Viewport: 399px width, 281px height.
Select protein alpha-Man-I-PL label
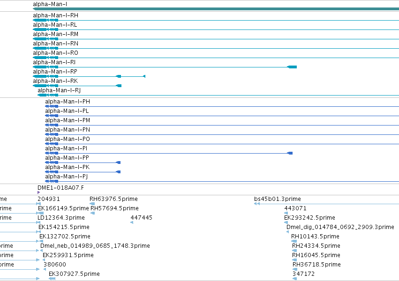[x=67, y=111]
